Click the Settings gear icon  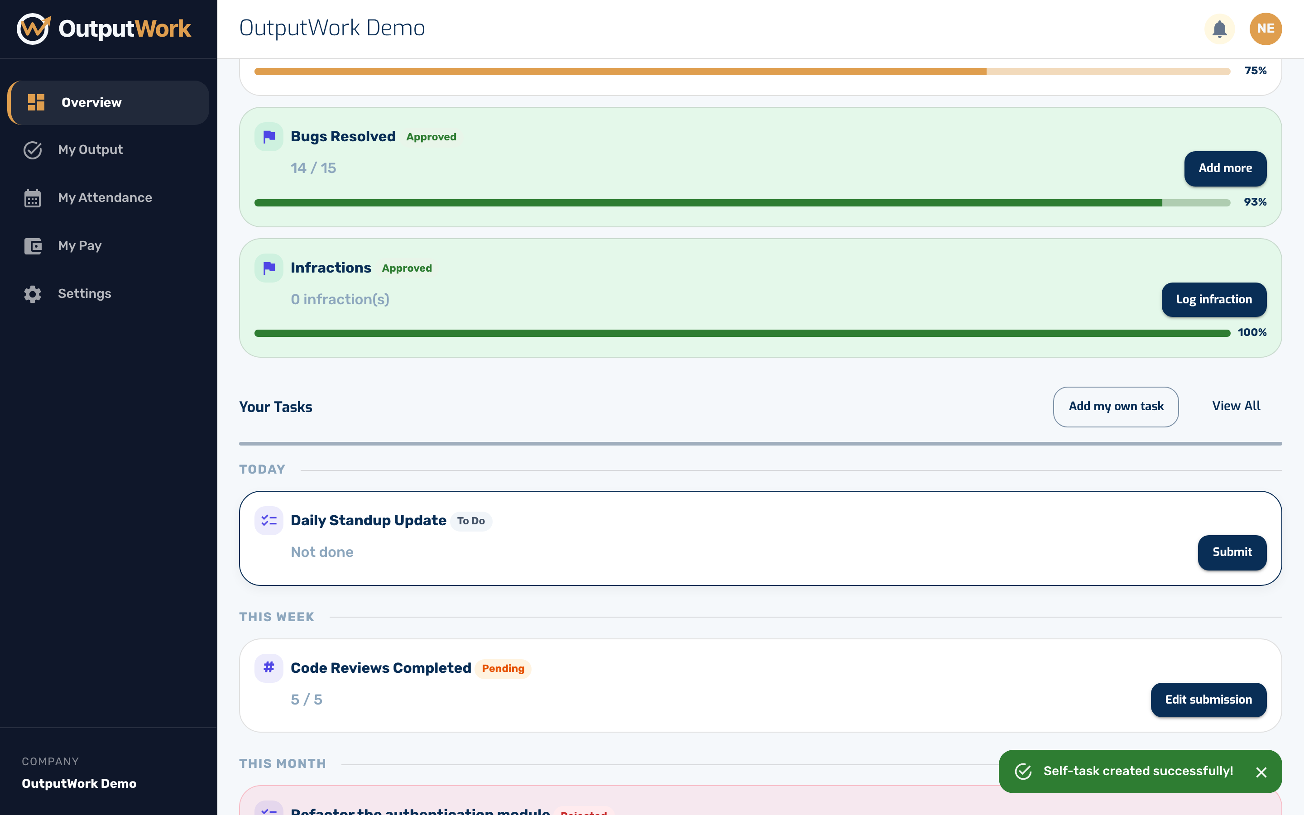(x=33, y=294)
